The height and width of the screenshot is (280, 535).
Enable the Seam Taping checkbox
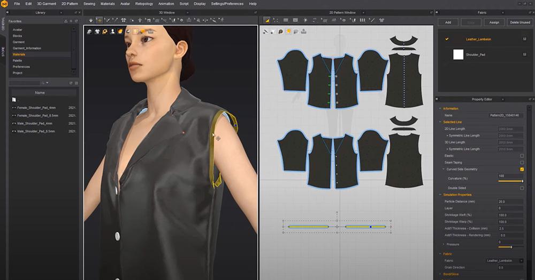(x=522, y=163)
